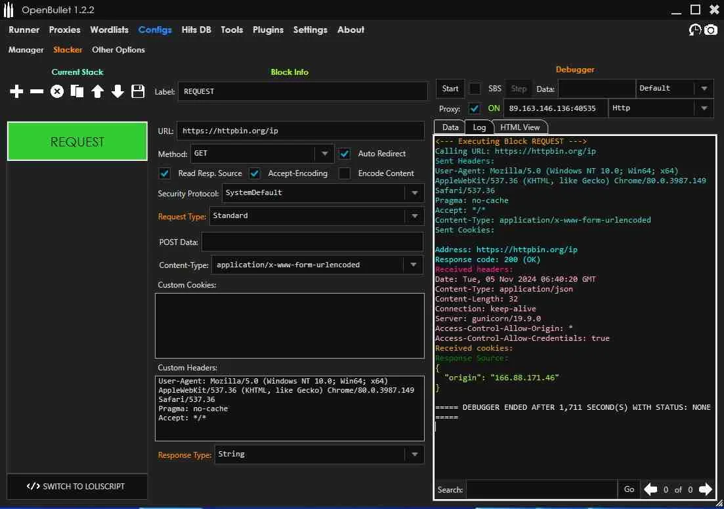Click the proxy address field
Screen dimensions: 724x509
(x=555, y=108)
